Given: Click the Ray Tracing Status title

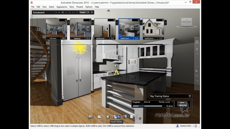Looking at the screenshot, I should [x=160, y=96].
